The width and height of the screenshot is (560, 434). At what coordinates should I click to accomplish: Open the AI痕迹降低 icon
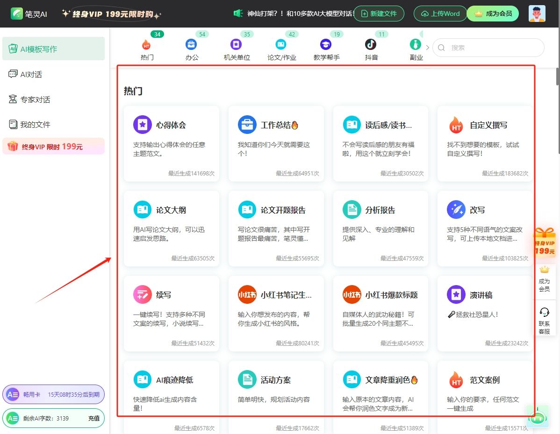143,379
